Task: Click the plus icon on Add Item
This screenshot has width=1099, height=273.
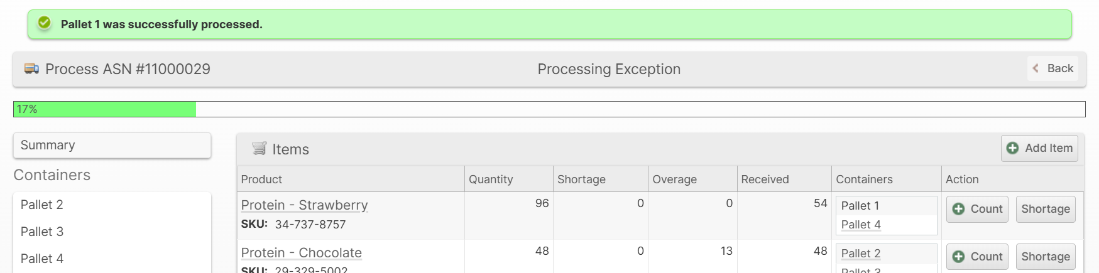Action: tap(1012, 148)
